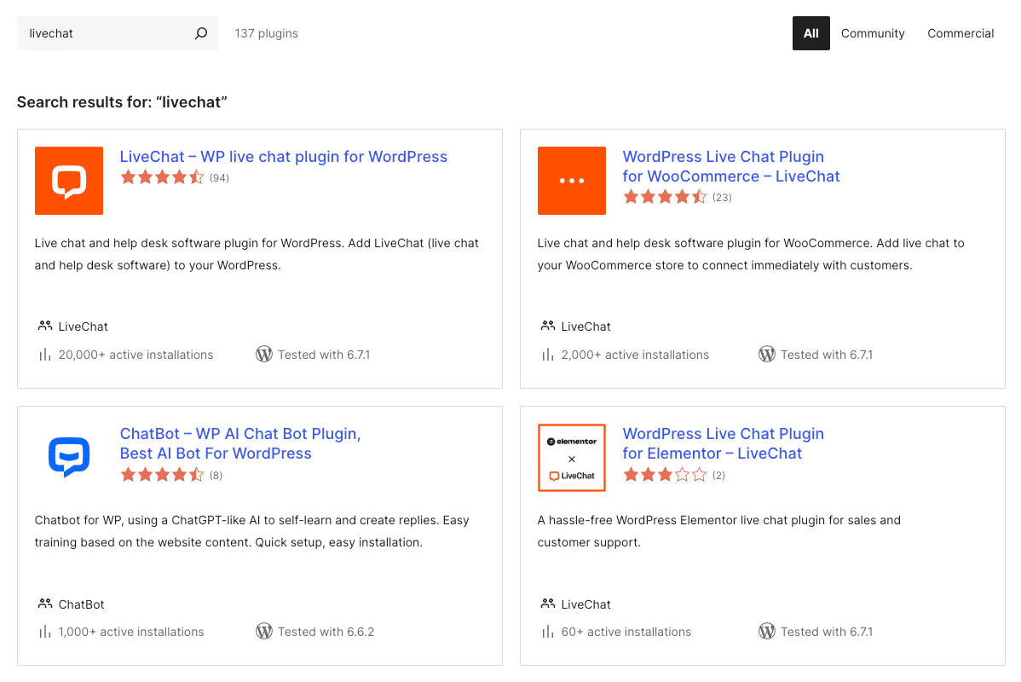Click the 1,000+ active installations text

tap(131, 632)
